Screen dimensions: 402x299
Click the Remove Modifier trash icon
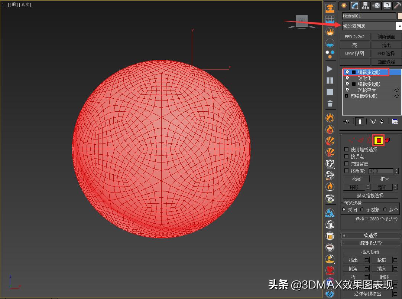(382, 121)
